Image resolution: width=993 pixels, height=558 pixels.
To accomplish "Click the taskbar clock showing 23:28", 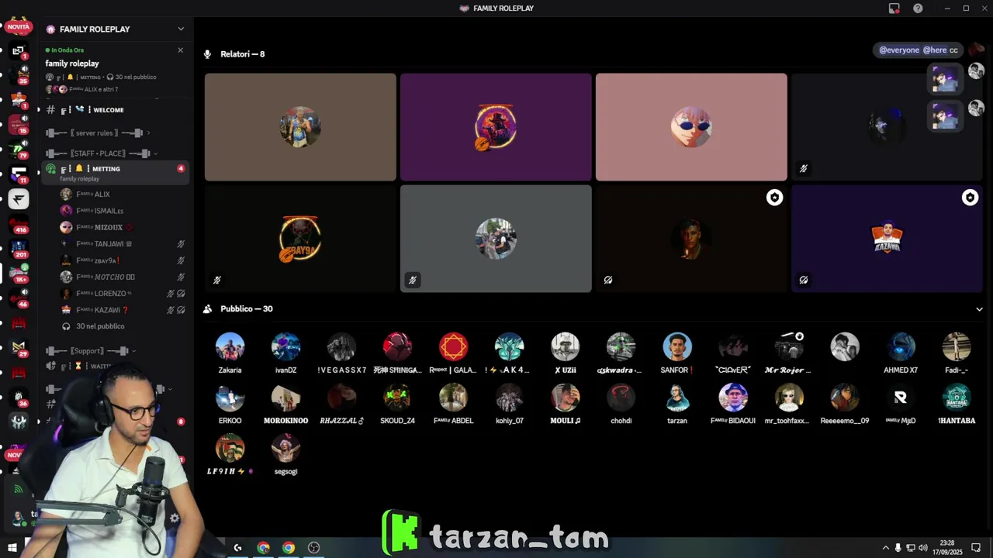I will 947,548.
